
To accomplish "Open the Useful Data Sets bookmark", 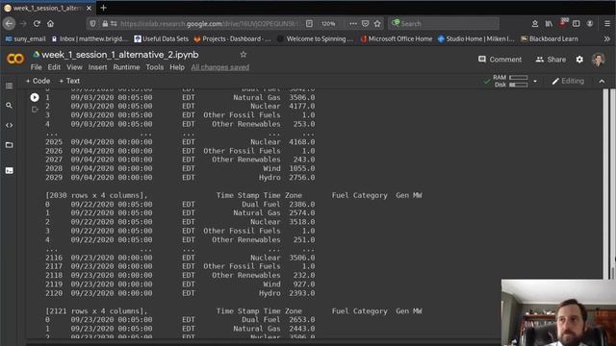I will tap(161, 38).
